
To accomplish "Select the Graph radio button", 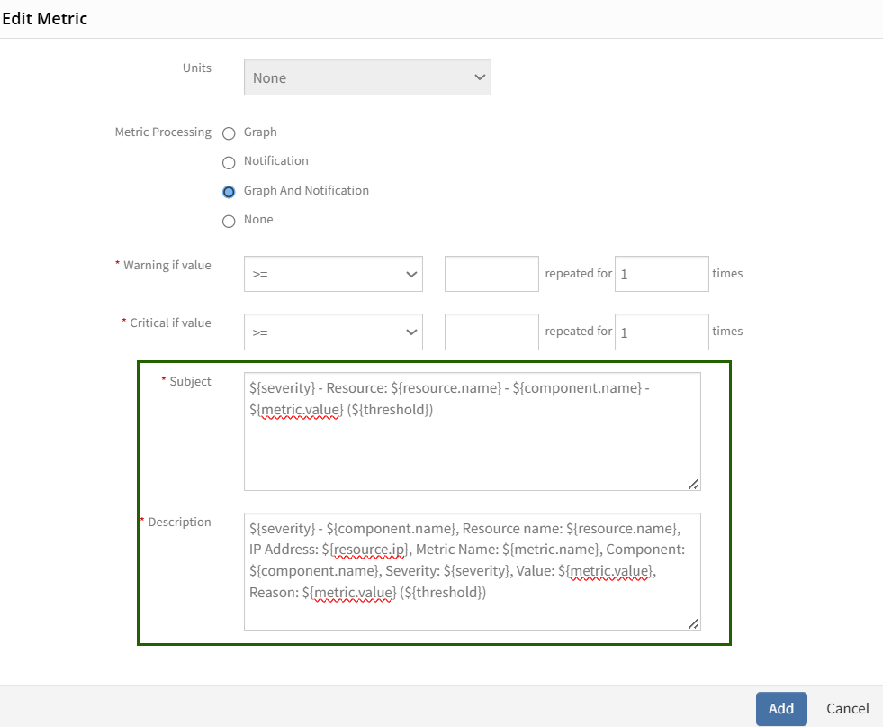I will [x=229, y=133].
